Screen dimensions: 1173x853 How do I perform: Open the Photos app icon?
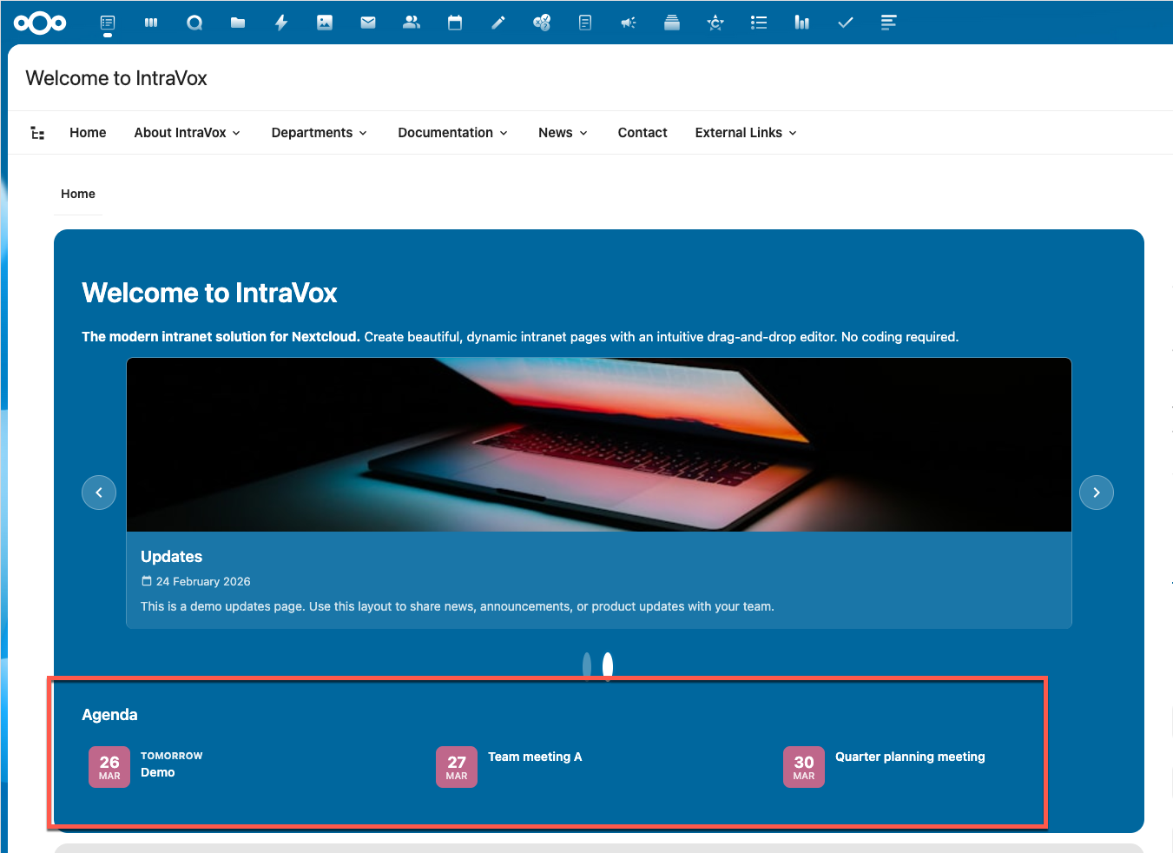(x=325, y=23)
